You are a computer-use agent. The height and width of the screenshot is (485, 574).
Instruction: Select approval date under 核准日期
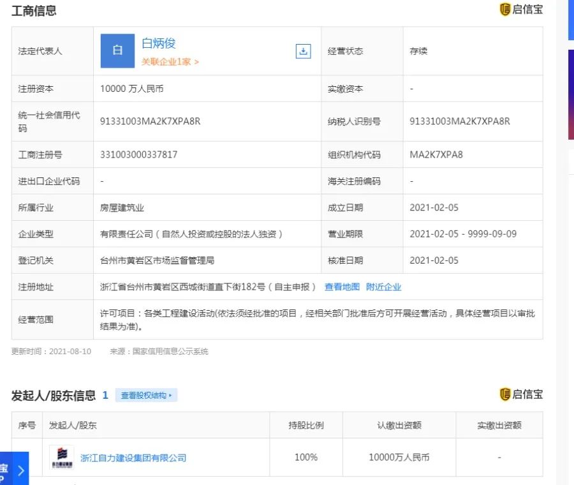pos(434,260)
